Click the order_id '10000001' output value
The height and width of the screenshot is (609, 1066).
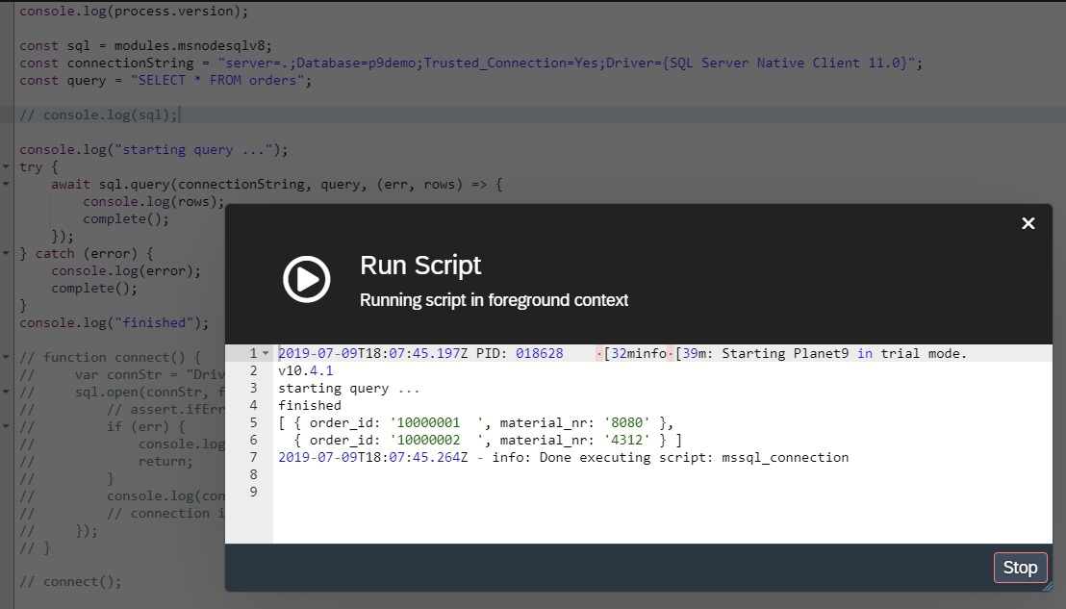pos(424,422)
